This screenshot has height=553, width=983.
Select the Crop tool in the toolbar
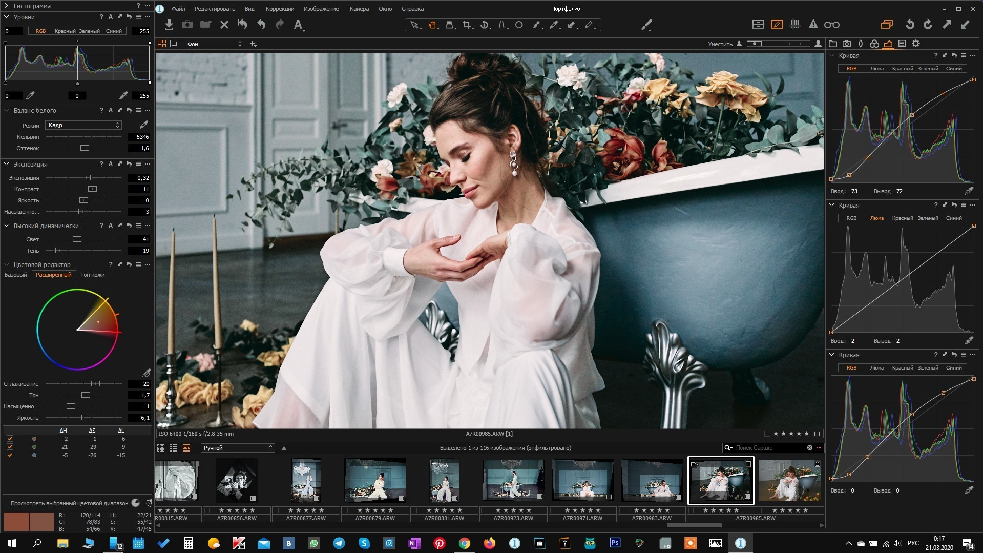[467, 25]
